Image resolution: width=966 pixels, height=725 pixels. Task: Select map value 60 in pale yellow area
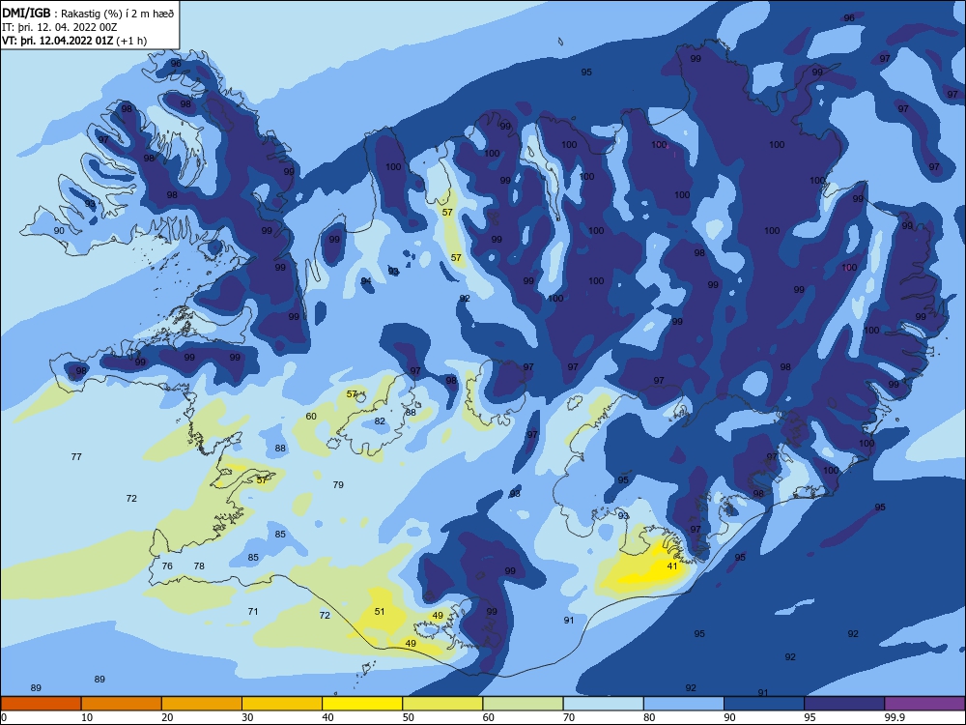pyautogui.click(x=311, y=416)
